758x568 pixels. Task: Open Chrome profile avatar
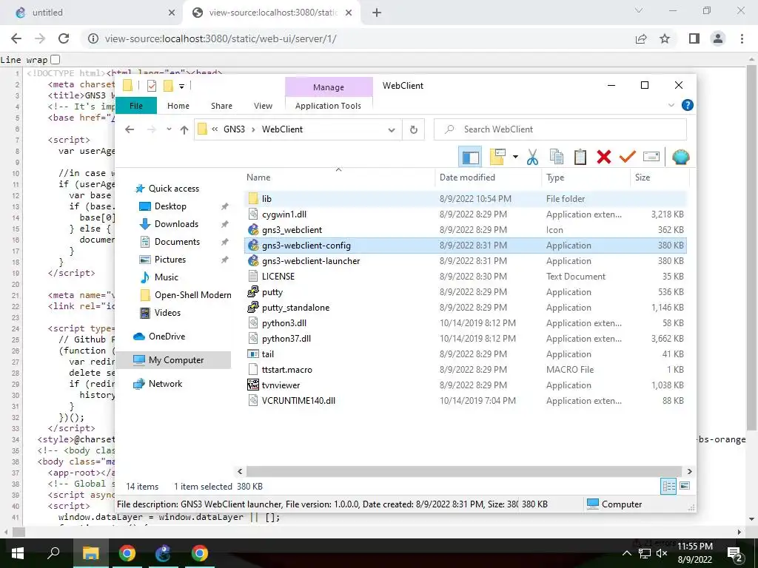718,38
